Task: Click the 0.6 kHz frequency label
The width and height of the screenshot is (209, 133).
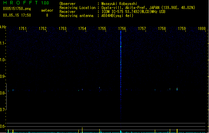Action: pyautogui.click(x=2, y=126)
